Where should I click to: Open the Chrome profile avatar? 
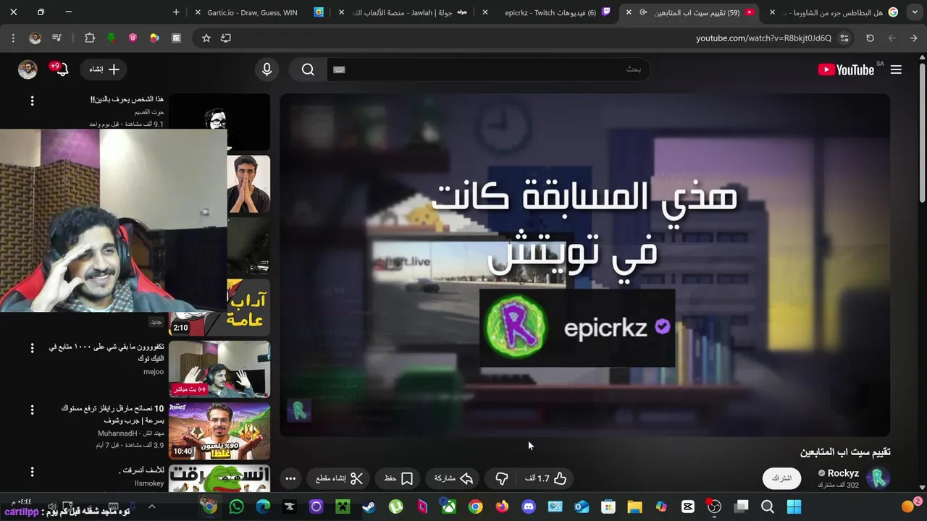coord(35,38)
